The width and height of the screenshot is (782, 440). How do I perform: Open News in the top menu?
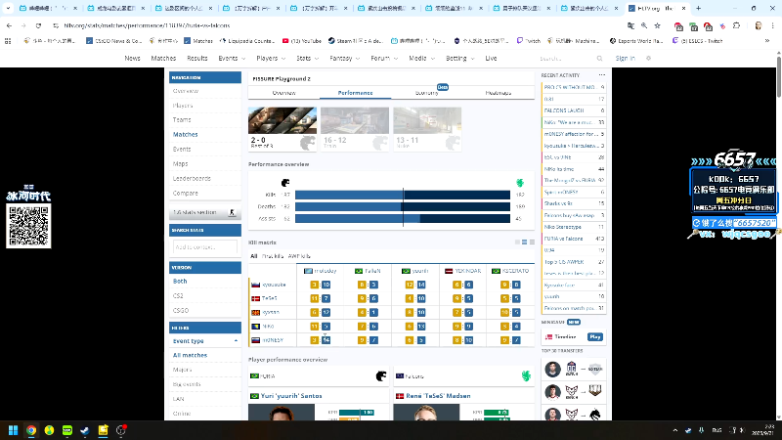point(132,59)
